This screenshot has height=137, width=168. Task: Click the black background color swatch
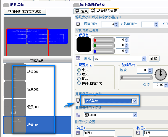pos(84,45)
